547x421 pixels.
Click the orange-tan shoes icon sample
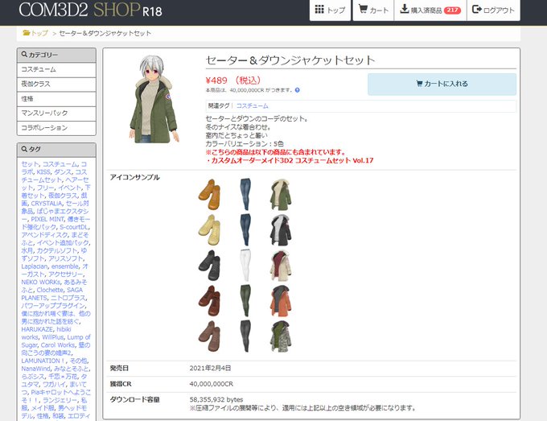point(209,195)
